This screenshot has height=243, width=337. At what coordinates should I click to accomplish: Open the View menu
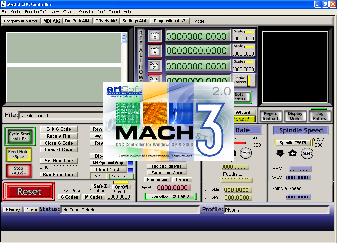coord(55,12)
